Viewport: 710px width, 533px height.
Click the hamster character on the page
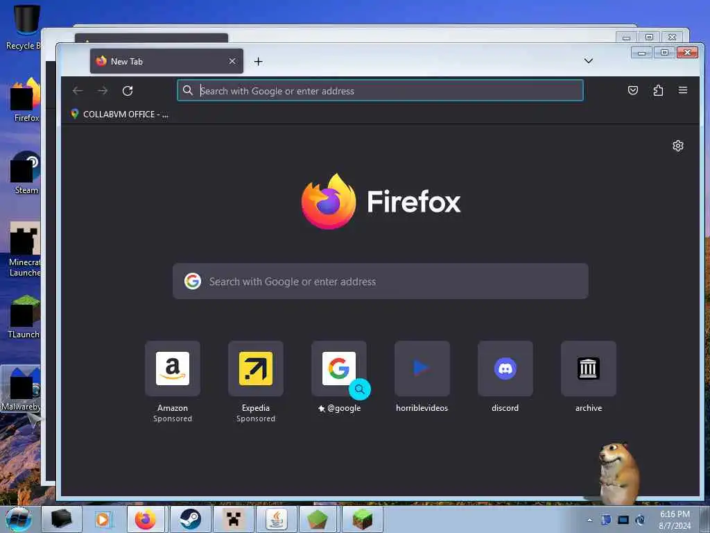point(619,473)
